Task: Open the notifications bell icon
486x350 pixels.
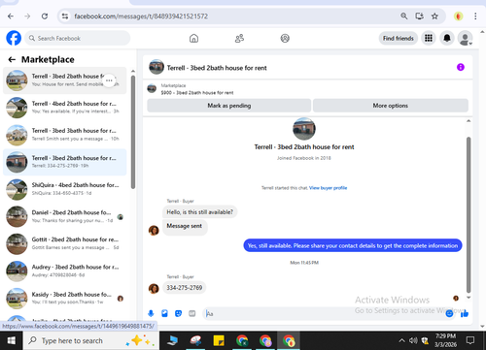Action: tap(447, 38)
